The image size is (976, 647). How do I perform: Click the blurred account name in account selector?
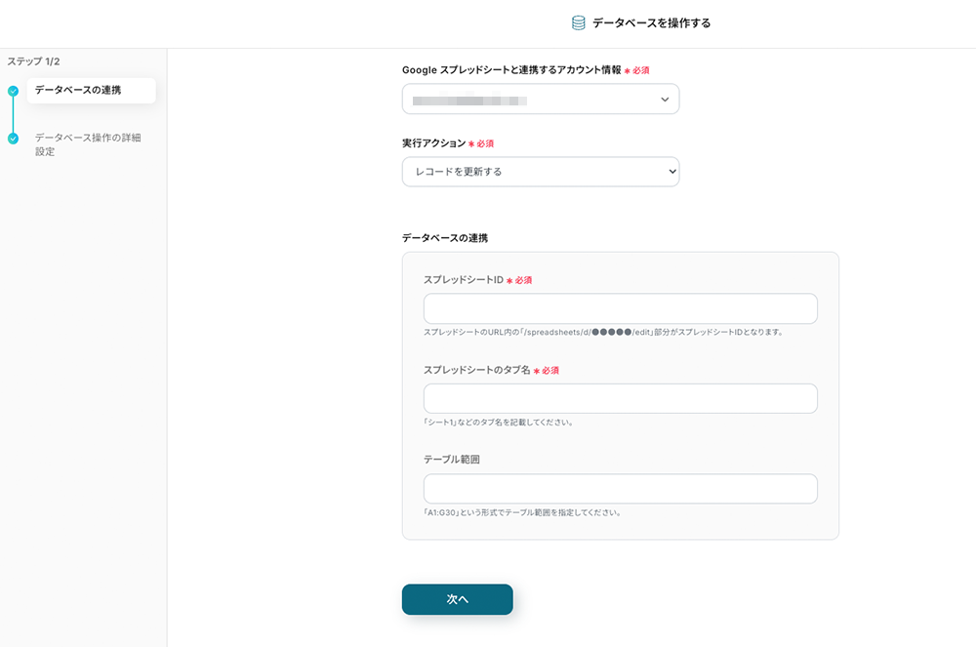[x=468, y=100]
